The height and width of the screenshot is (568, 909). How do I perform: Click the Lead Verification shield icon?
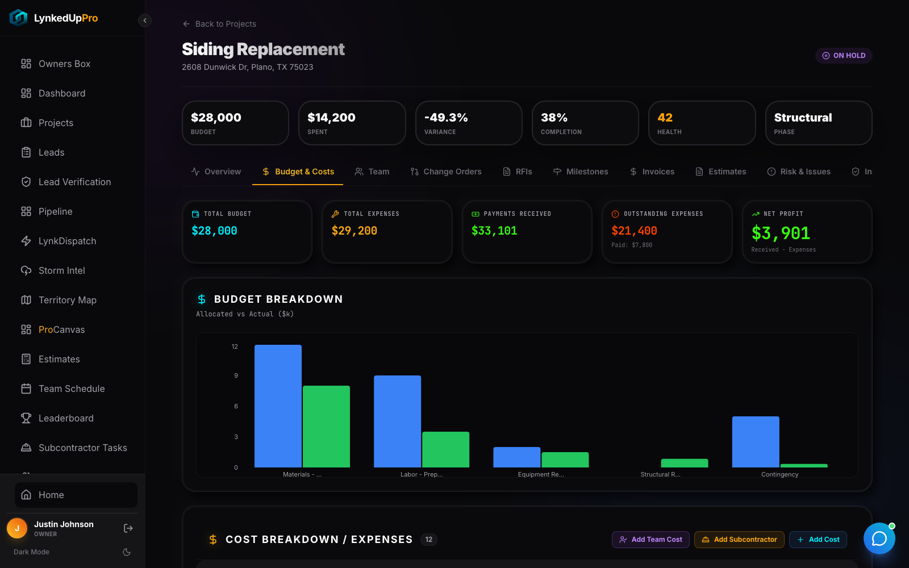point(26,182)
